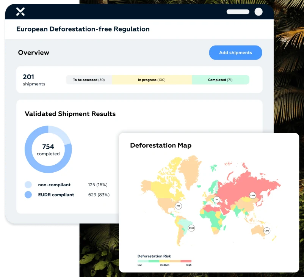Click the 2,968 map marker on Brazil

pyautogui.click(x=191, y=228)
